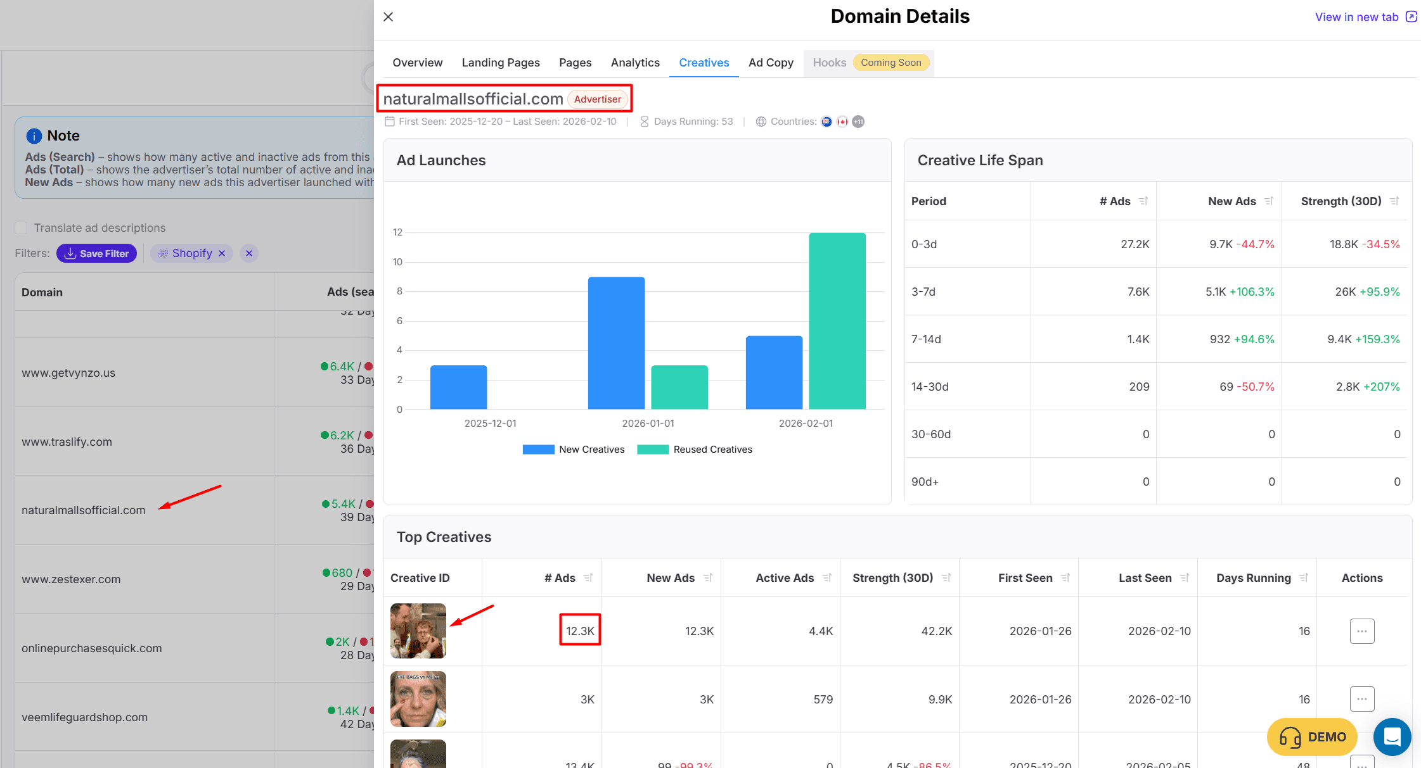This screenshot has width=1421, height=768.
Task: Sort Top Creatives by Active Ads
Action: pos(827,577)
